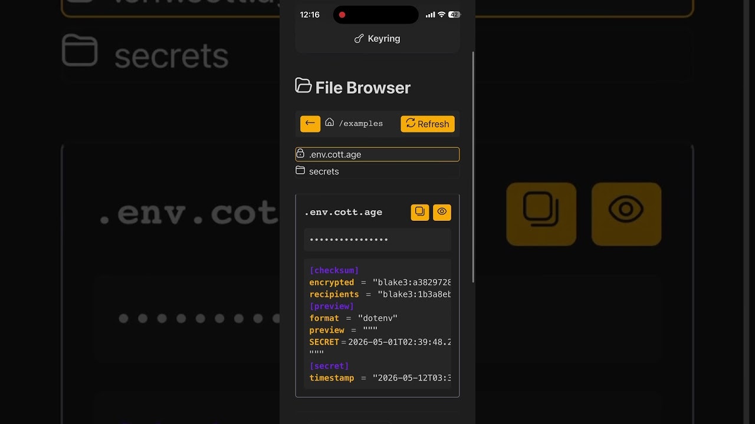Click the home icon in path bar
Viewport: 755px width, 424px height.
tap(330, 122)
